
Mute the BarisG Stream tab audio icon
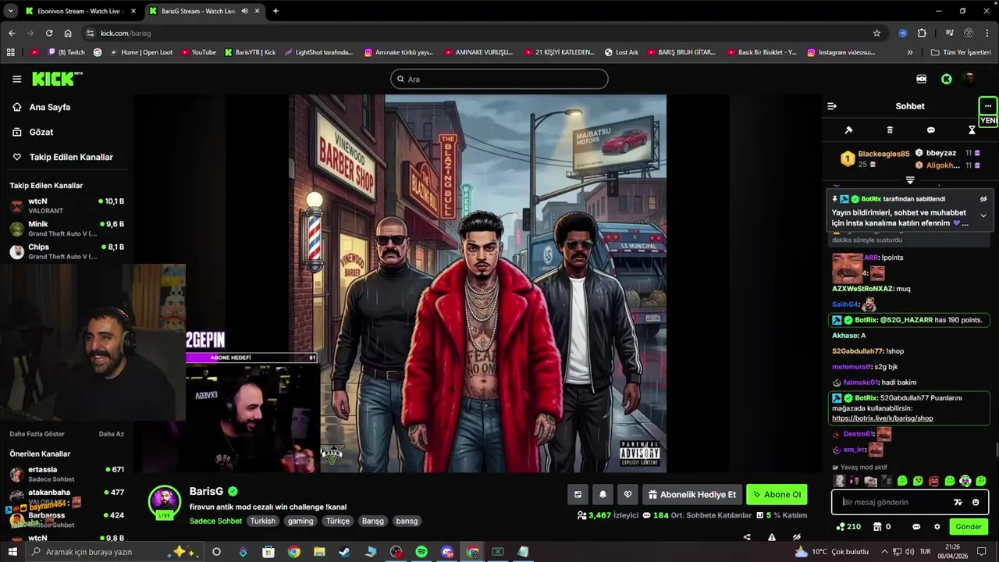point(245,11)
